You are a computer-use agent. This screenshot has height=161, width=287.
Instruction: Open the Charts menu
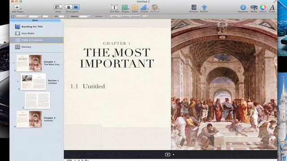(x=144, y=8)
